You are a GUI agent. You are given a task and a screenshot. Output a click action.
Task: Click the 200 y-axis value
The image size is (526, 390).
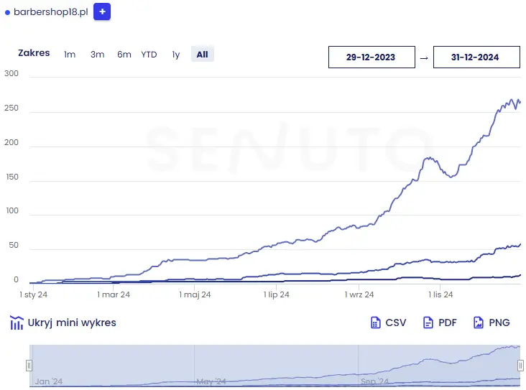(11, 142)
